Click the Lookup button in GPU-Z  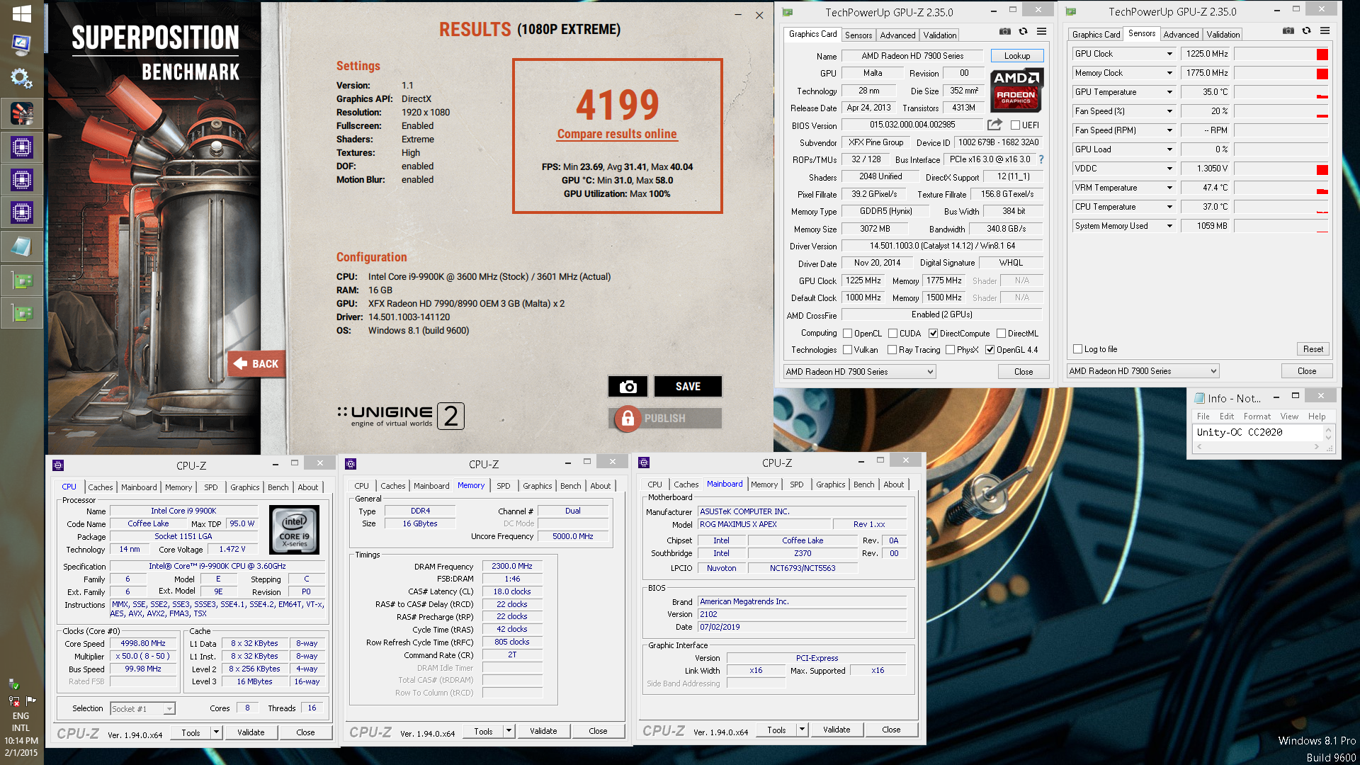coord(1016,56)
